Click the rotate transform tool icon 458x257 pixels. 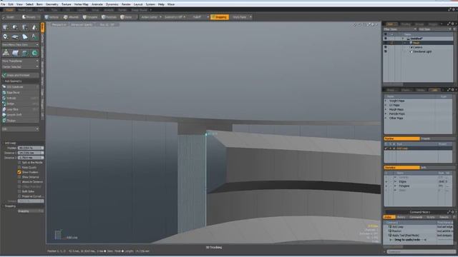pyautogui.click(x=15, y=53)
